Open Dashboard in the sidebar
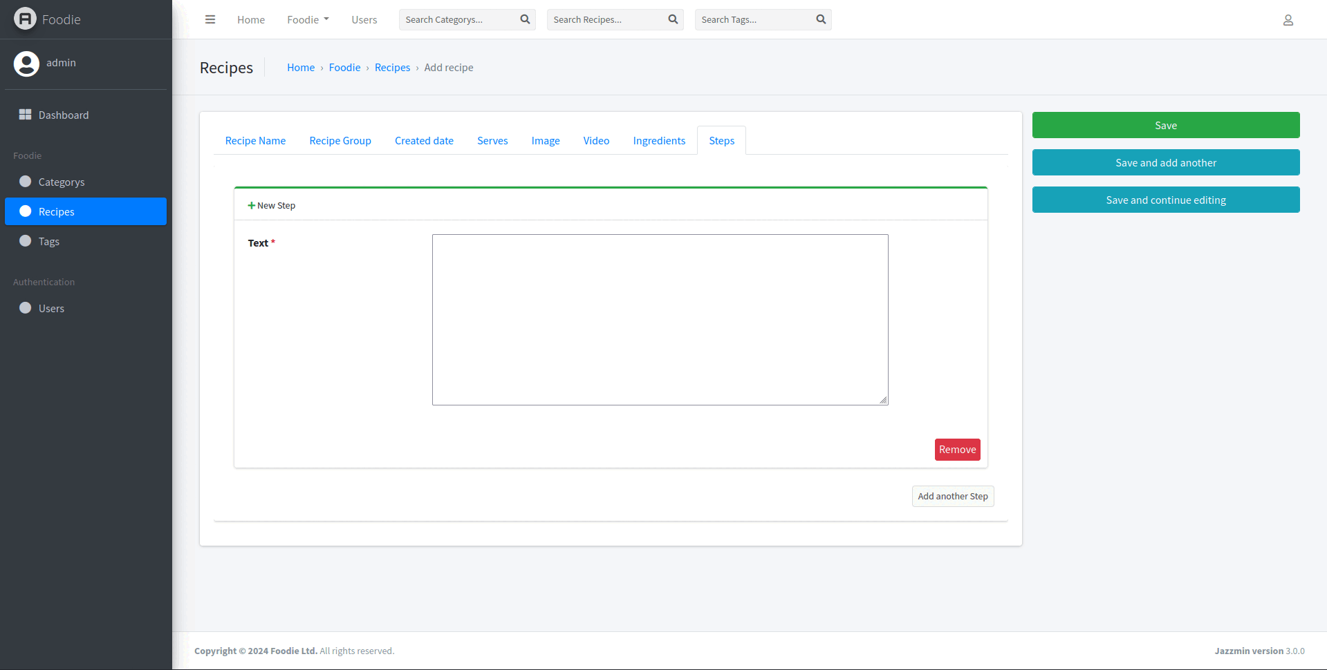1327x670 pixels. [86, 115]
